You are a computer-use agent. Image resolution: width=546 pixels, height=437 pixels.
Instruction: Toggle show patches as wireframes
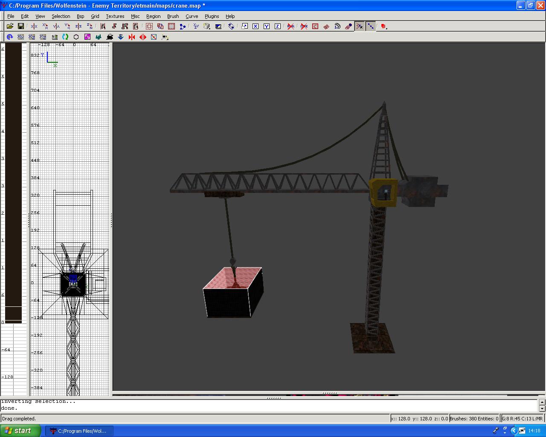pyautogui.click(x=326, y=26)
